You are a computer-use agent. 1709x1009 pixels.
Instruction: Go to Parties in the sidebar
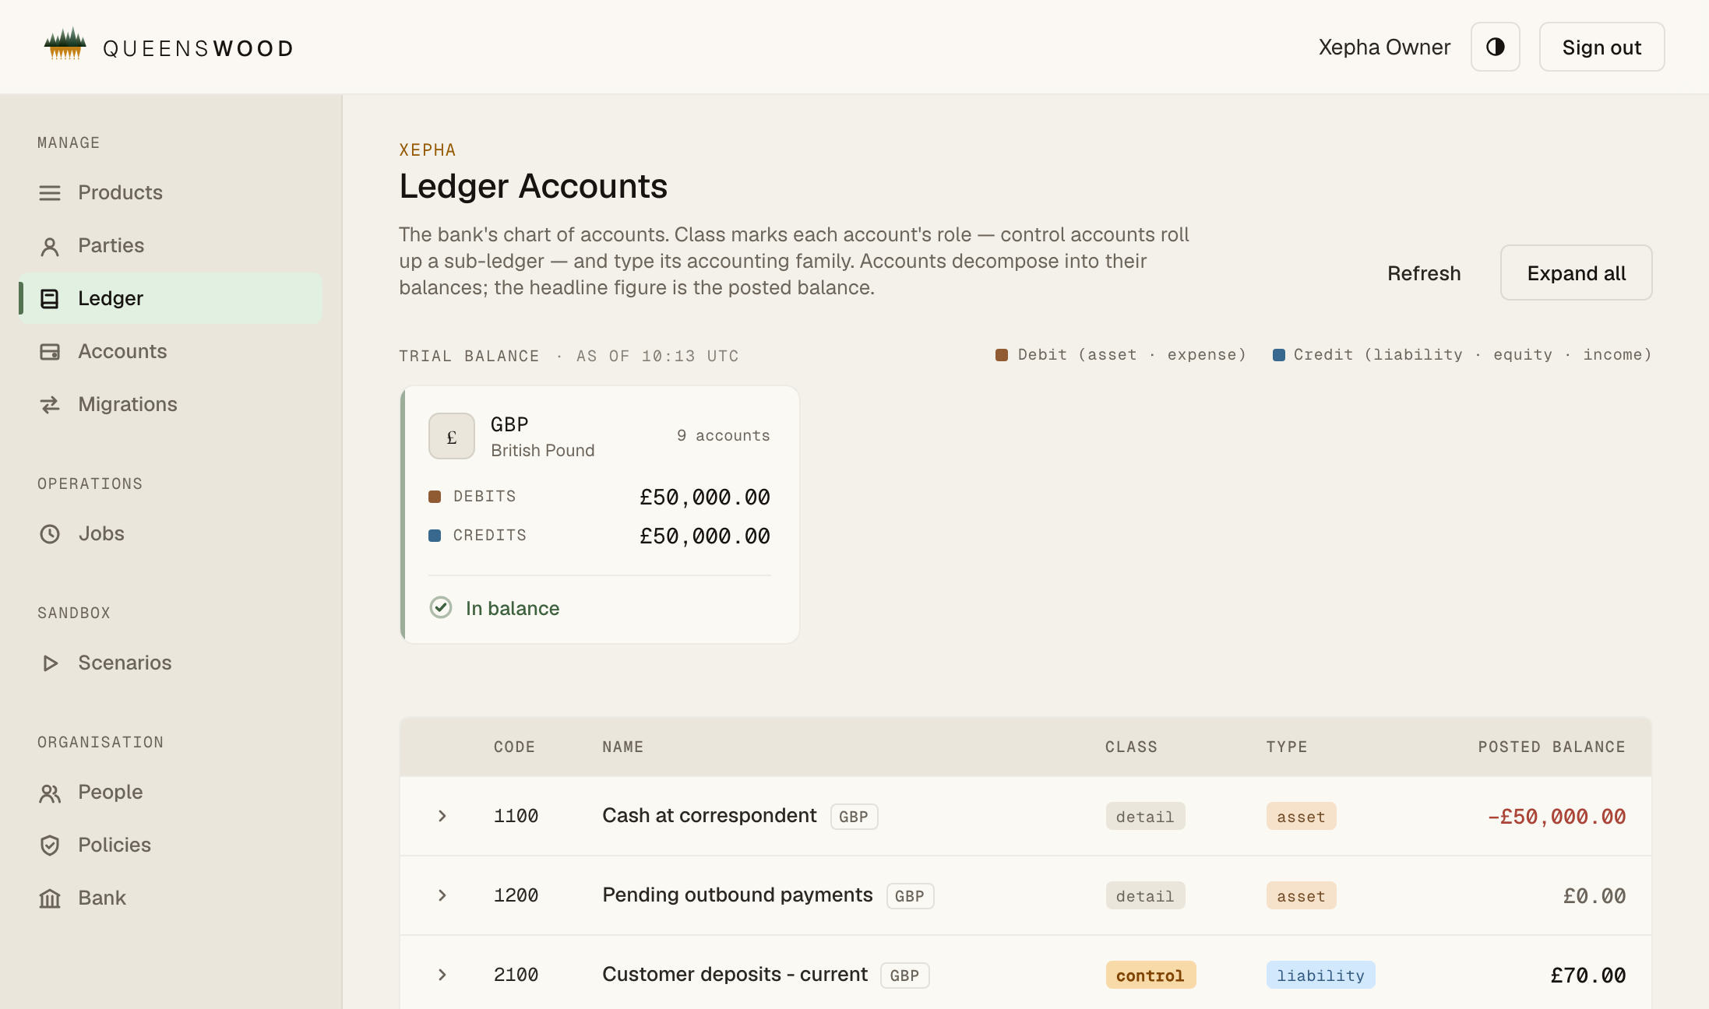coord(170,245)
